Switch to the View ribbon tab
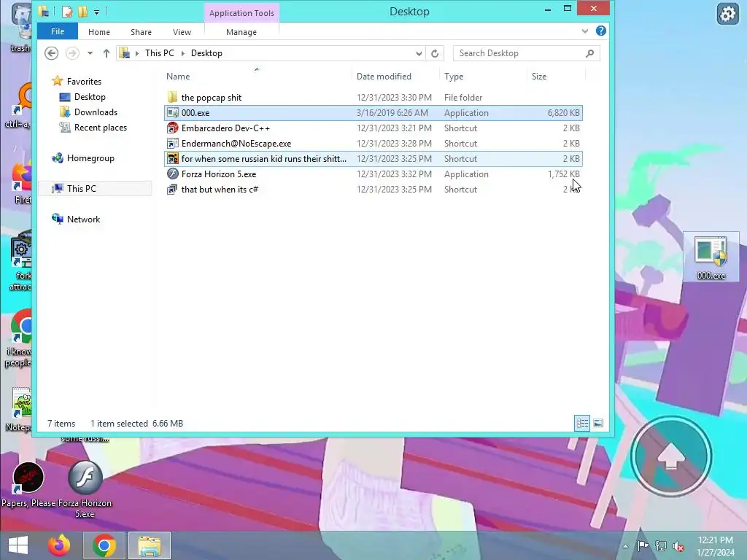Screen dimensions: 747x560 [x=182, y=32]
